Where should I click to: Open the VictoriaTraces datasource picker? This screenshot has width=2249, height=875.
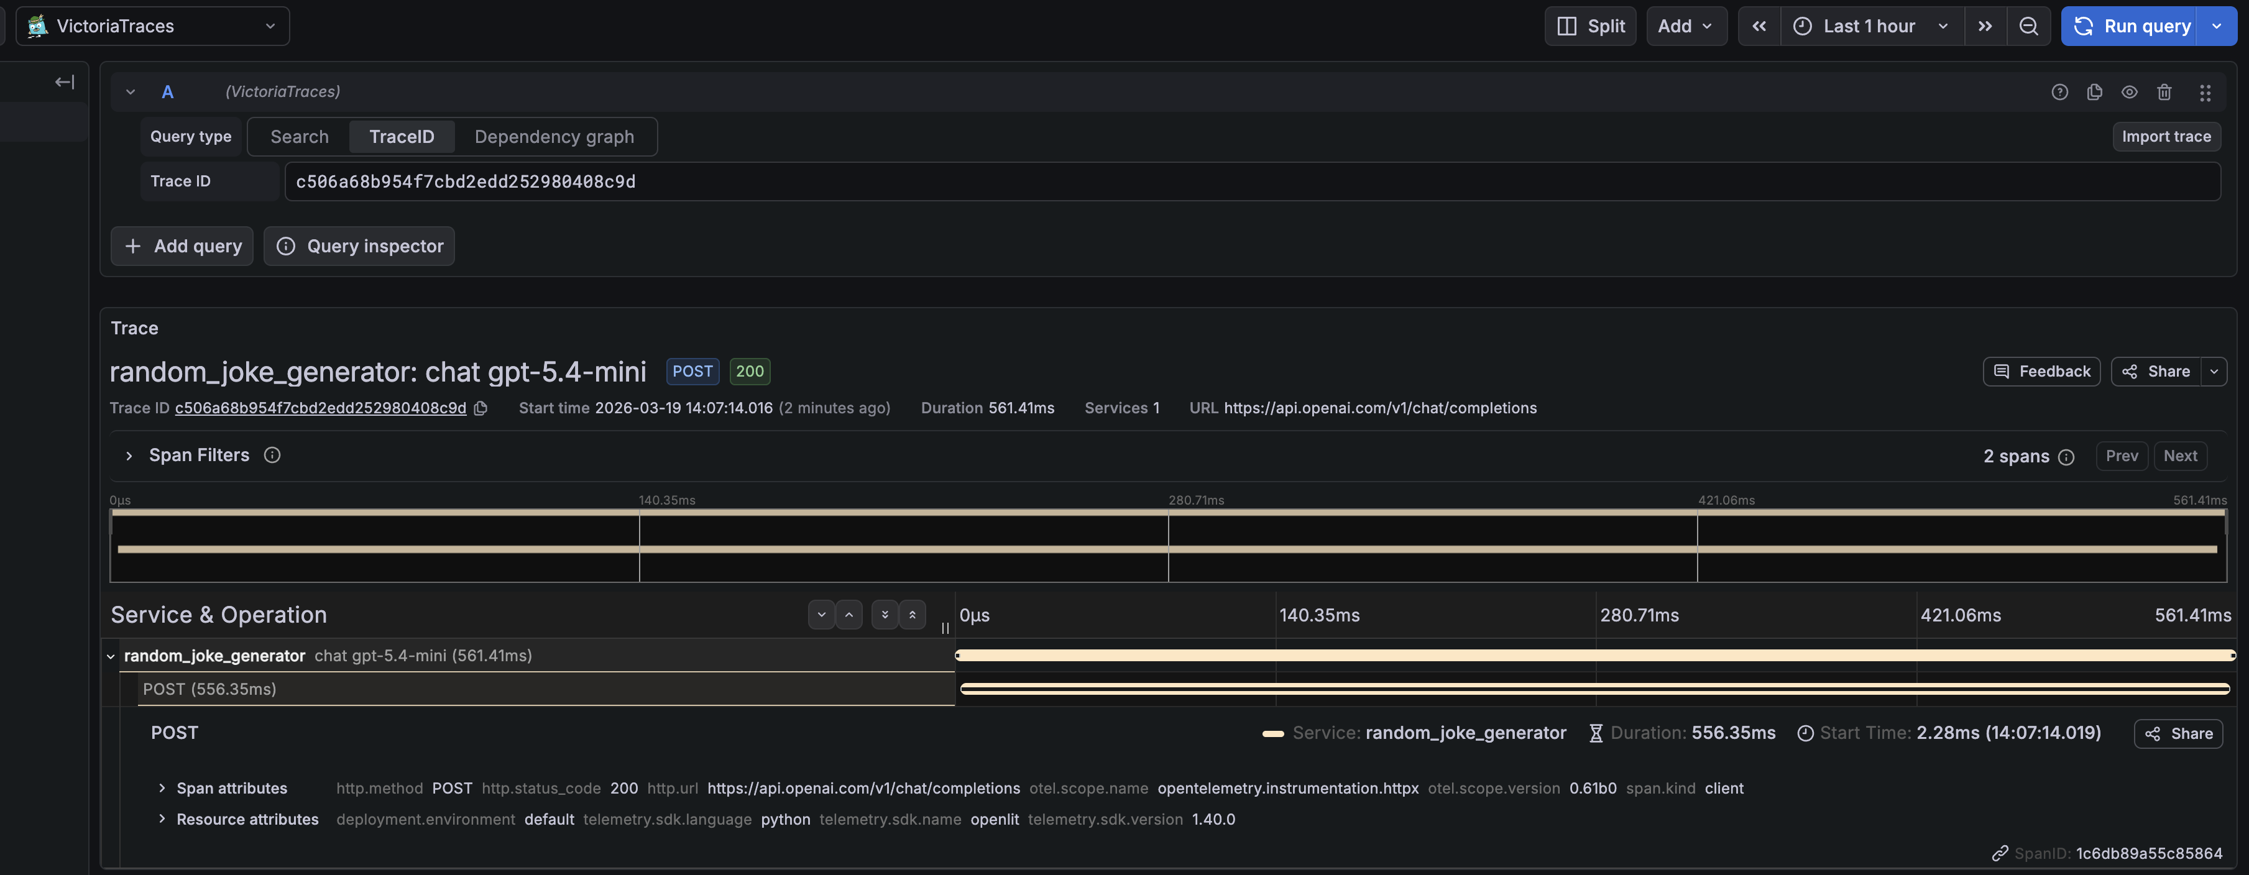point(153,26)
